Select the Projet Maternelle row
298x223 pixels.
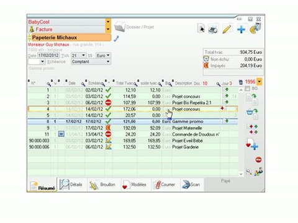tap(132, 128)
